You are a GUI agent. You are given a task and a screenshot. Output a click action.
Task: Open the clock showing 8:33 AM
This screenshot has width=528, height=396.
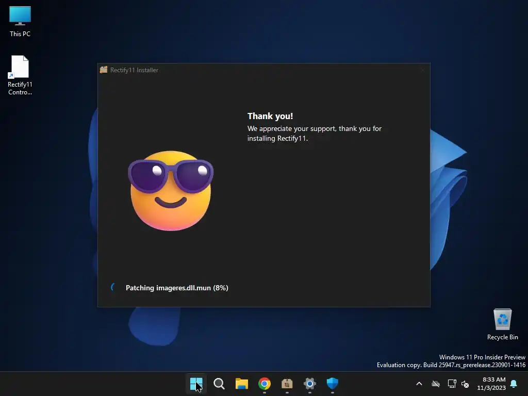(x=491, y=384)
